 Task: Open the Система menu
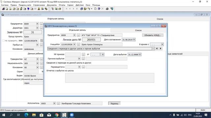[5, 5]
